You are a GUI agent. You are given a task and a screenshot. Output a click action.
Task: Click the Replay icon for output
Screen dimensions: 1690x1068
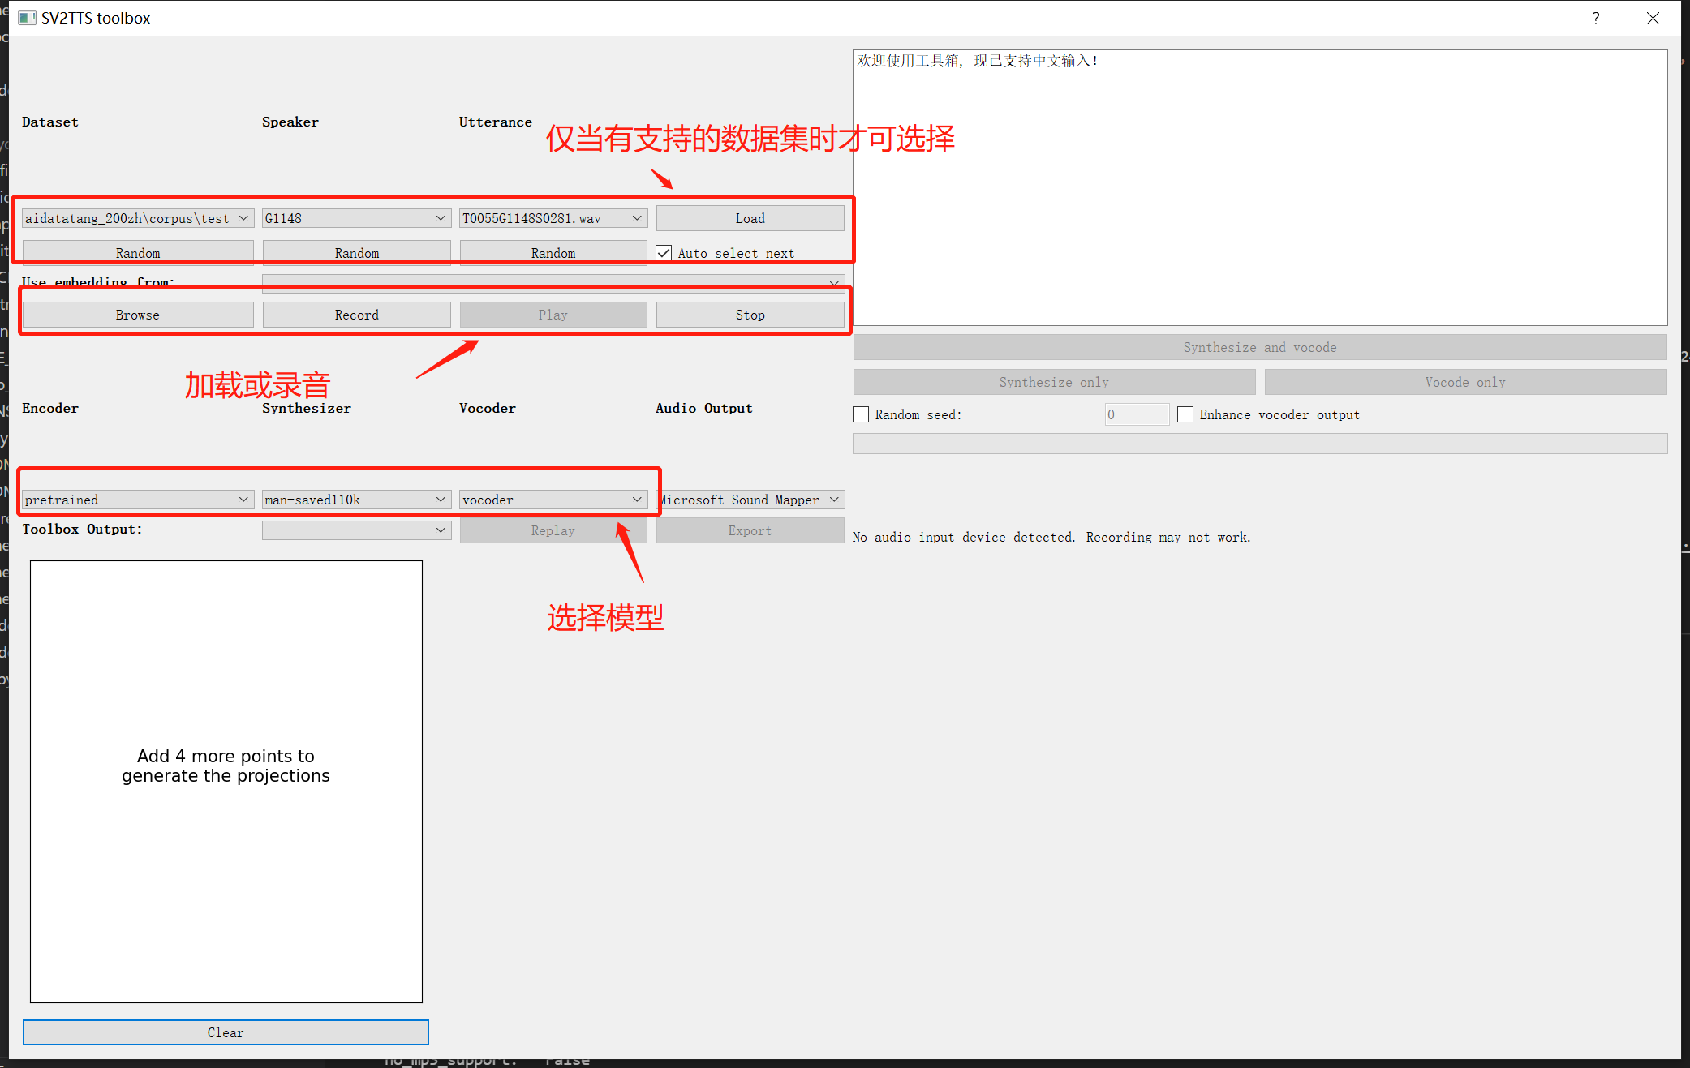tap(553, 529)
